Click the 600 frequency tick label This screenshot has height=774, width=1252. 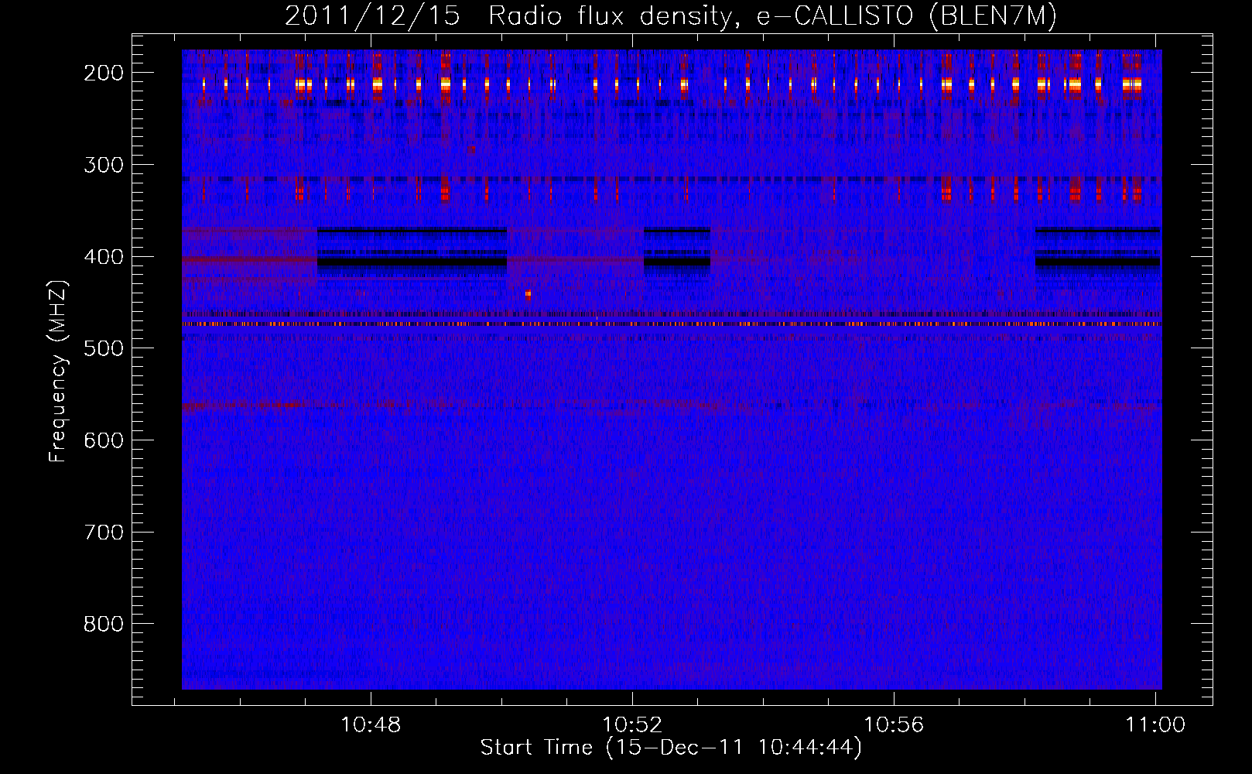pos(103,440)
